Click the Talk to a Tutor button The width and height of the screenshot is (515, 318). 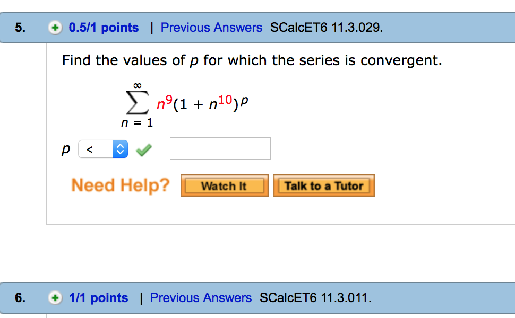(x=324, y=185)
